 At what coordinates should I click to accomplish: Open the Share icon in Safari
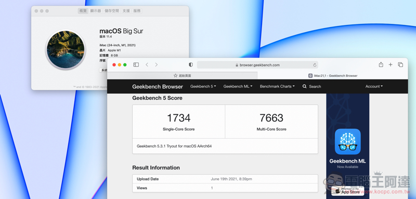point(381,64)
